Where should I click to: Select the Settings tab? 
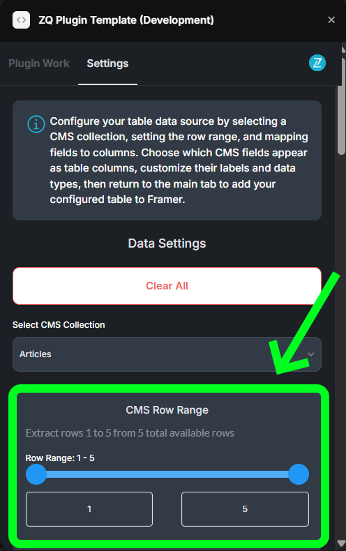pos(107,63)
